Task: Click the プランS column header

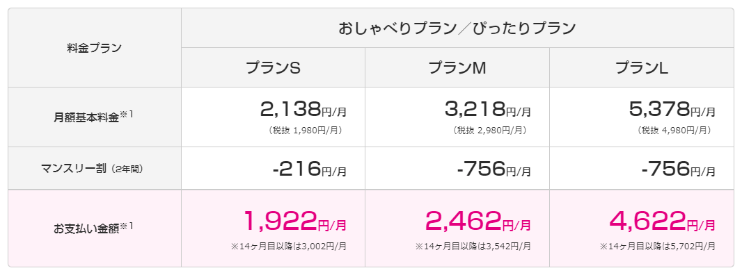Action: click(x=273, y=68)
